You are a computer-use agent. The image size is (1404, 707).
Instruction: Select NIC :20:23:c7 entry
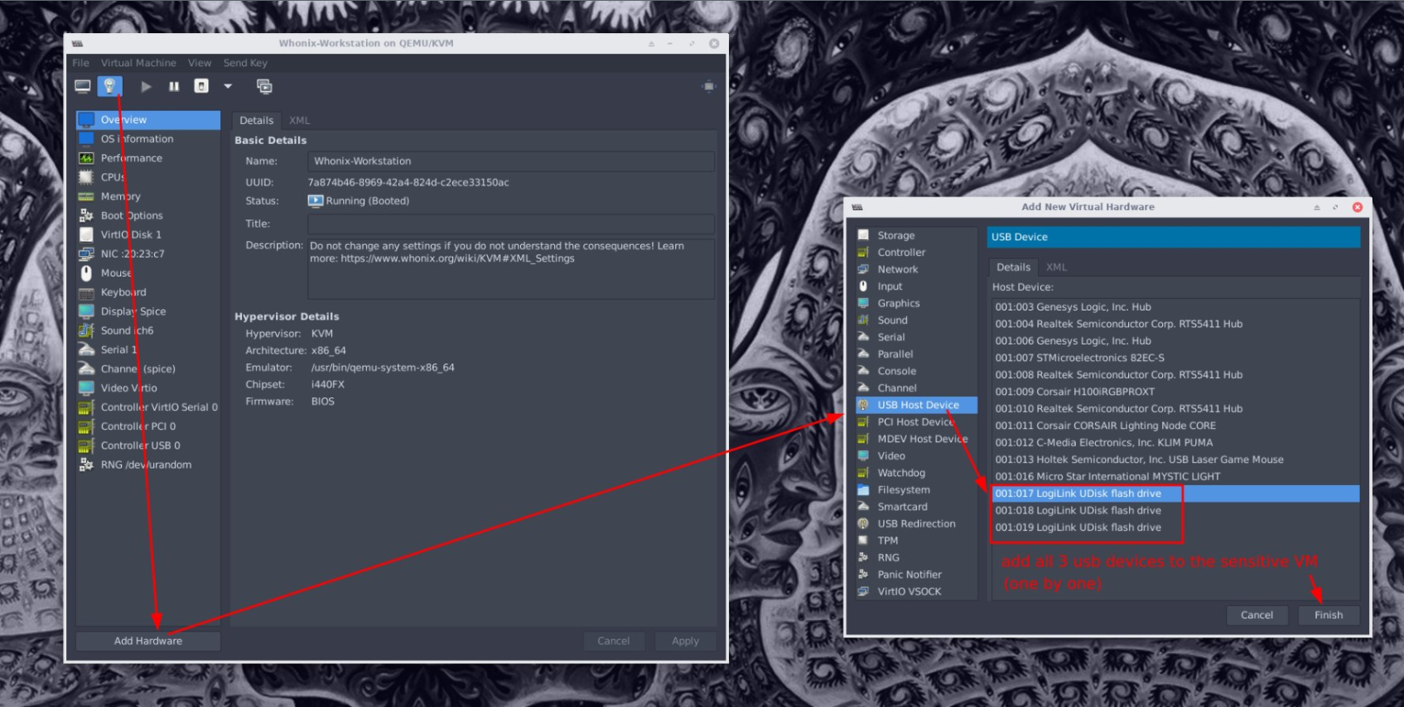point(148,254)
